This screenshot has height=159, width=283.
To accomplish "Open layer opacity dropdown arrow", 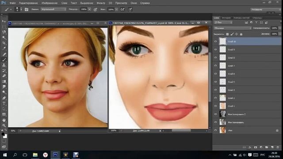I will (280, 28).
